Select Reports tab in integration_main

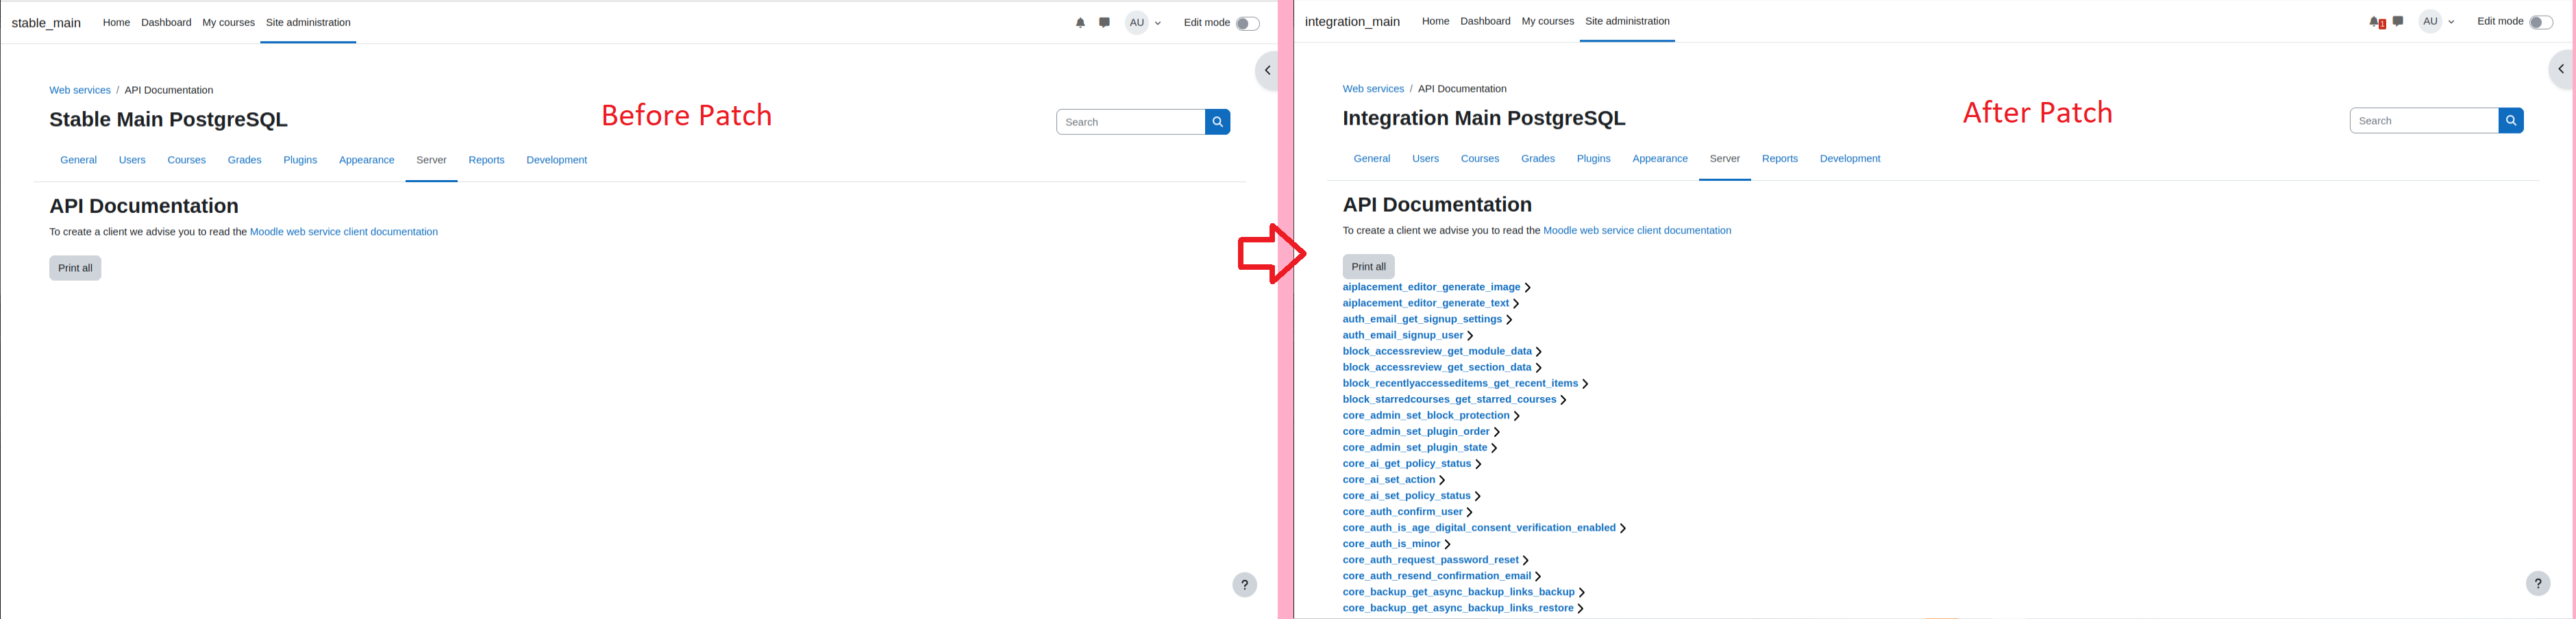[x=1779, y=159]
